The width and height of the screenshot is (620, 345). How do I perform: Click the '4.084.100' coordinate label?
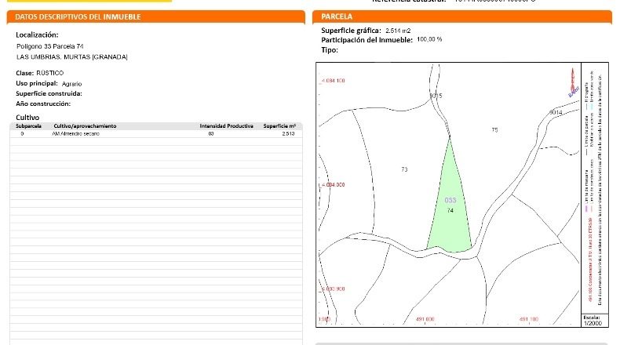coord(334,81)
